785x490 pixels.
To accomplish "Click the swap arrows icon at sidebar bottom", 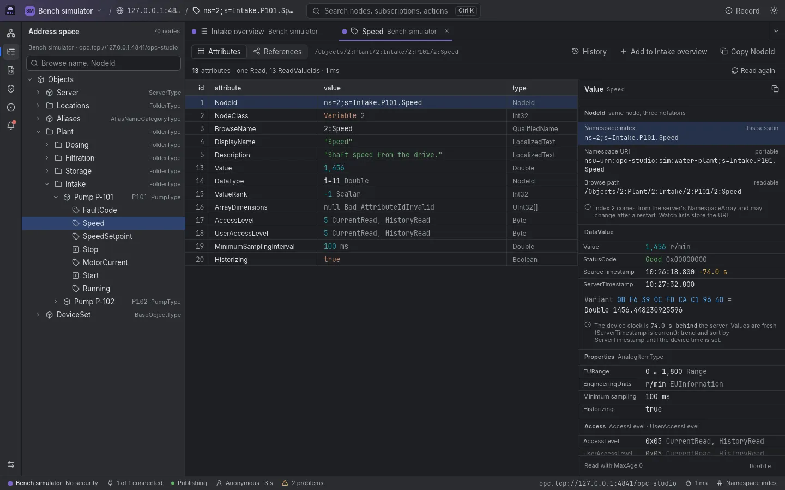I will (x=11, y=464).
